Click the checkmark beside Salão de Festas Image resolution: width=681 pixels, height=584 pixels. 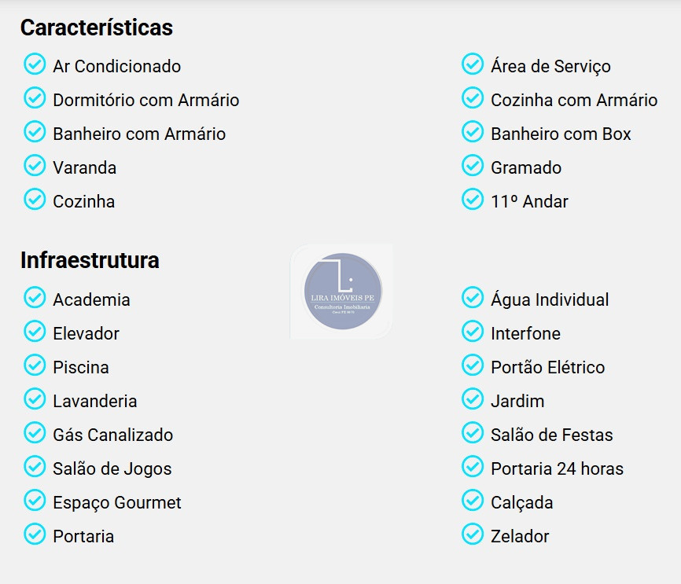coord(473,432)
